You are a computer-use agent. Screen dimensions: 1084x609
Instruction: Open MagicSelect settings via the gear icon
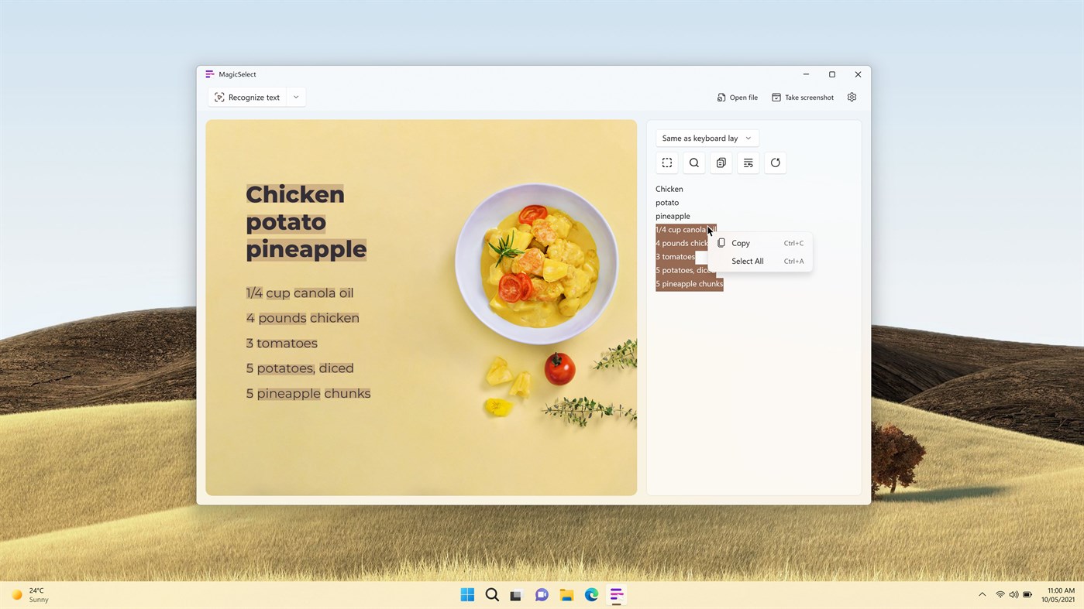tap(851, 96)
